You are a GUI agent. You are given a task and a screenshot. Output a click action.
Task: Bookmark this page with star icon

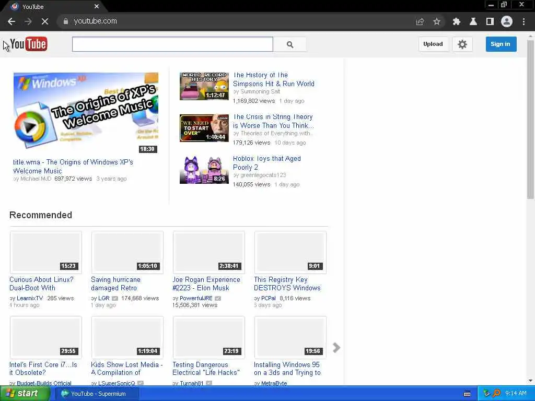437,21
